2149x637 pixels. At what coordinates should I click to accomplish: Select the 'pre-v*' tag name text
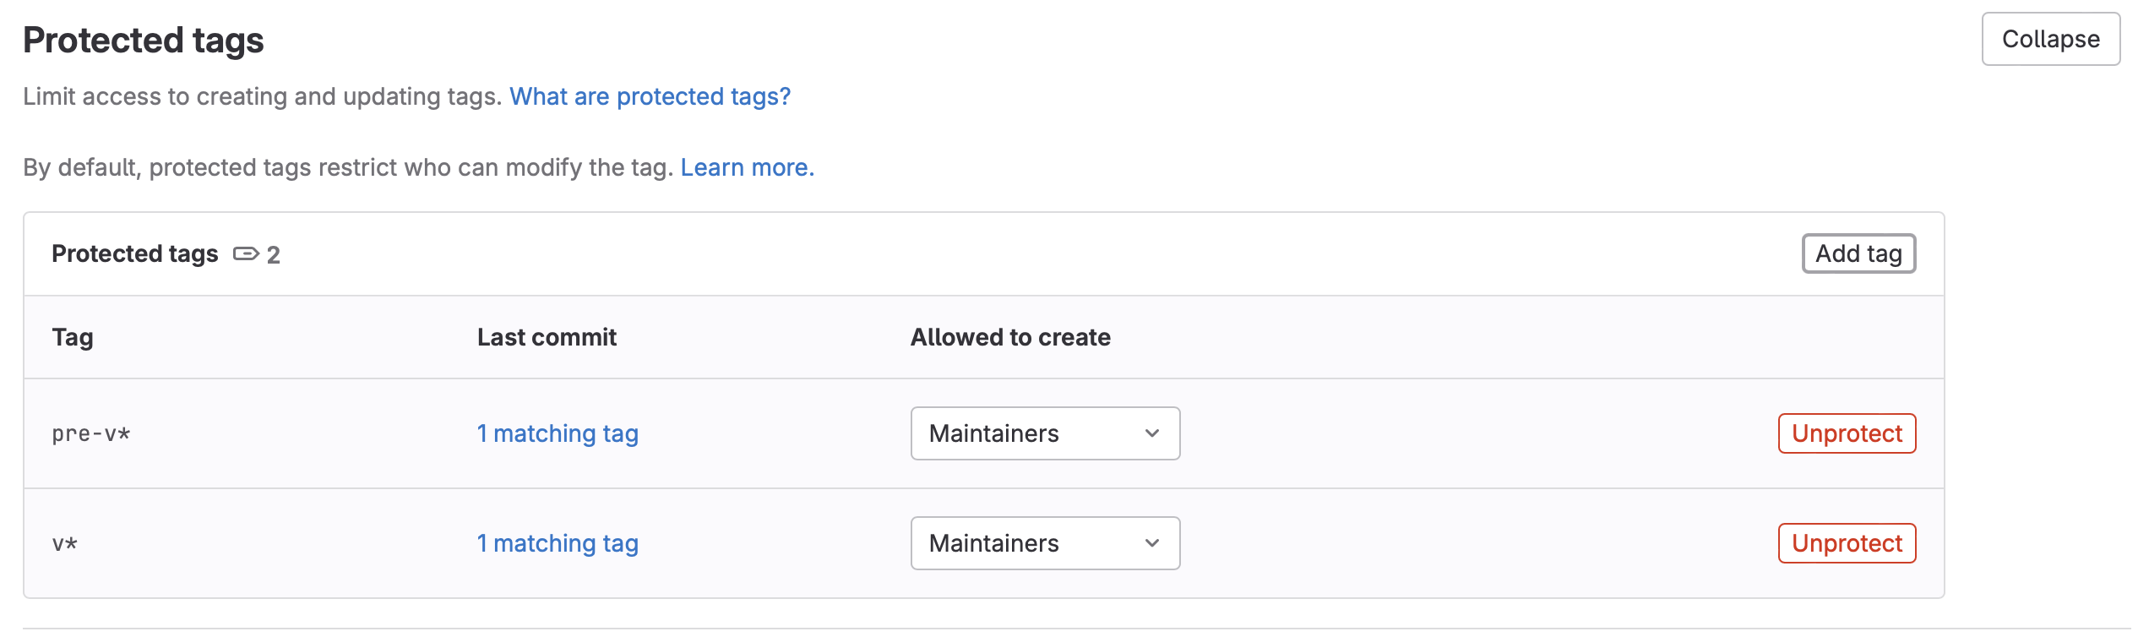(91, 434)
